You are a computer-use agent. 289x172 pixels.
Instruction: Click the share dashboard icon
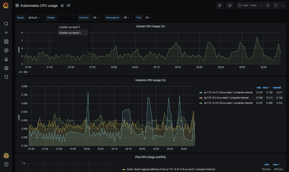(x=68, y=6)
